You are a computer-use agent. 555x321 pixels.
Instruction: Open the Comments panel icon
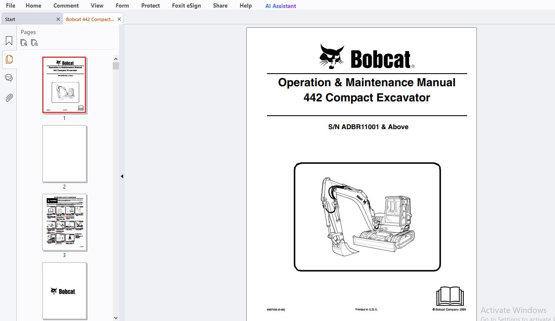coord(9,78)
